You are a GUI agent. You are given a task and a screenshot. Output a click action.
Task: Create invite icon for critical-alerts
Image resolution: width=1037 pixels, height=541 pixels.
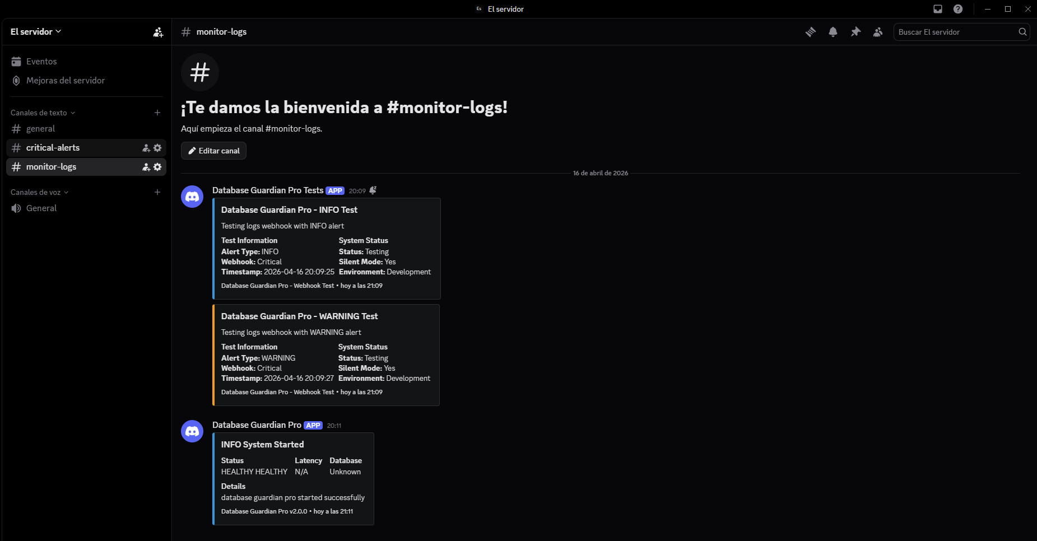146,148
